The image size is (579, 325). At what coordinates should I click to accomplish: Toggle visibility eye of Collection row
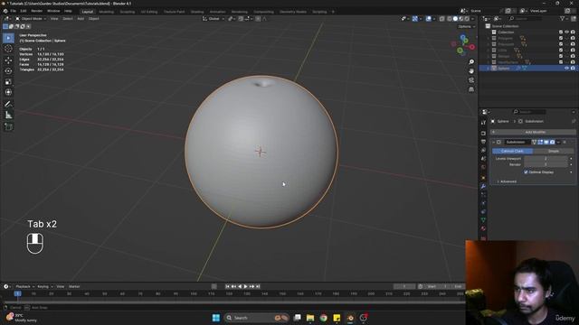click(x=567, y=32)
